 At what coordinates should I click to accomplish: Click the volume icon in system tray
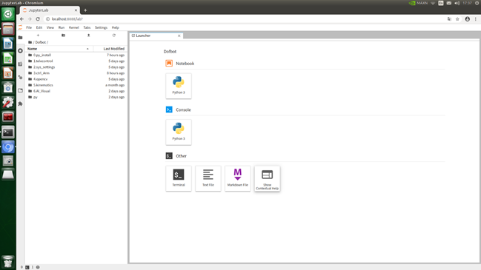457,3
